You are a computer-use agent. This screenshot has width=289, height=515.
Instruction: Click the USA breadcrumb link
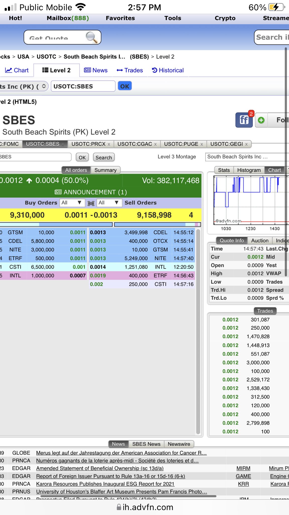tap(23, 57)
